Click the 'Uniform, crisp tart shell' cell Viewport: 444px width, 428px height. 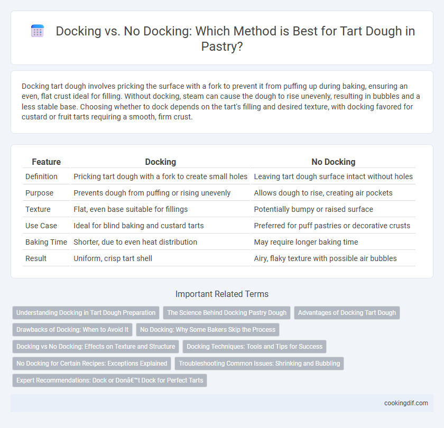coord(113,258)
